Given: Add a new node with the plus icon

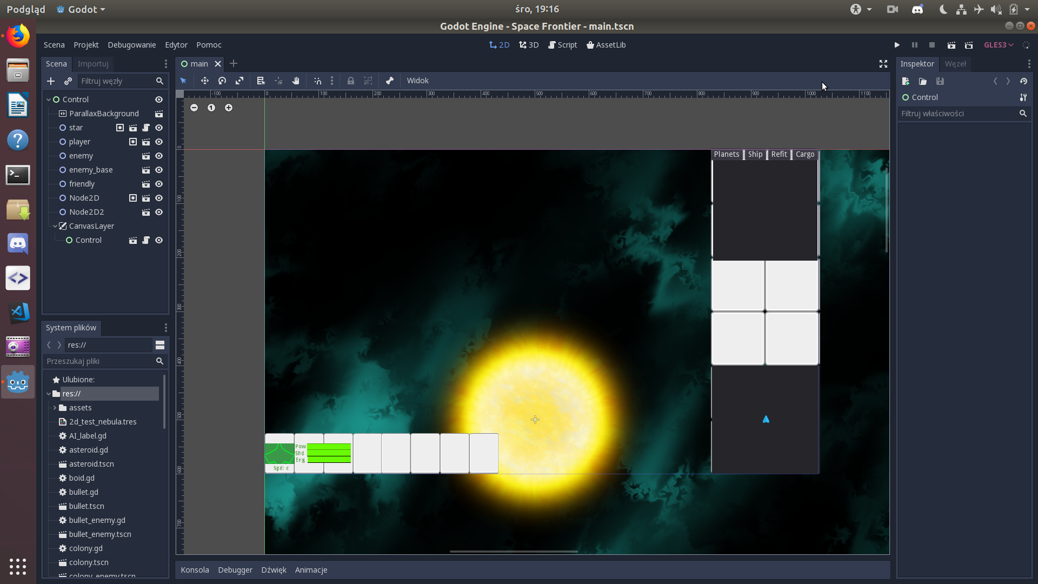Looking at the screenshot, I should click(51, 81).
